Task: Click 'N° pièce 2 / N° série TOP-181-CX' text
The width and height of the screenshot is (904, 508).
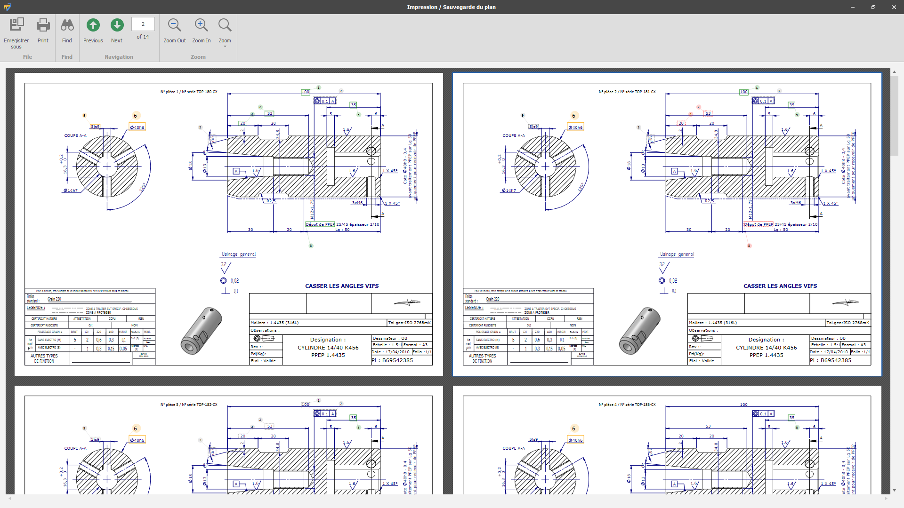Action: (627, 92)
